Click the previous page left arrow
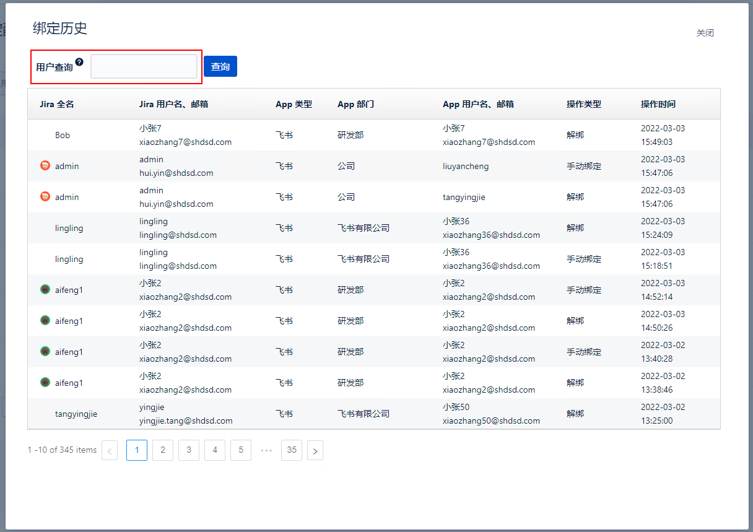This screenshot has height=532, width=753. pyautogui.click(x=110, y=451)
